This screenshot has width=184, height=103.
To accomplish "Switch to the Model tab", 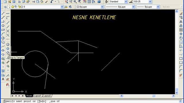I will (x=29, y=96).
